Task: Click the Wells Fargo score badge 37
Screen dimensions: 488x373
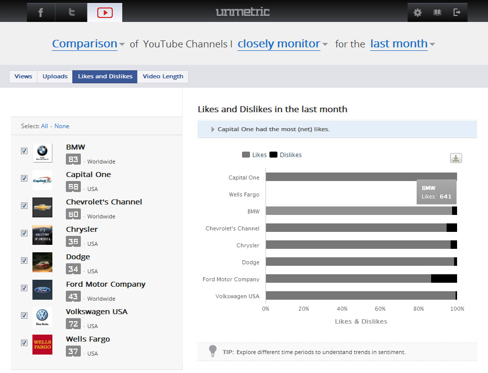Action: click(73, 351)
